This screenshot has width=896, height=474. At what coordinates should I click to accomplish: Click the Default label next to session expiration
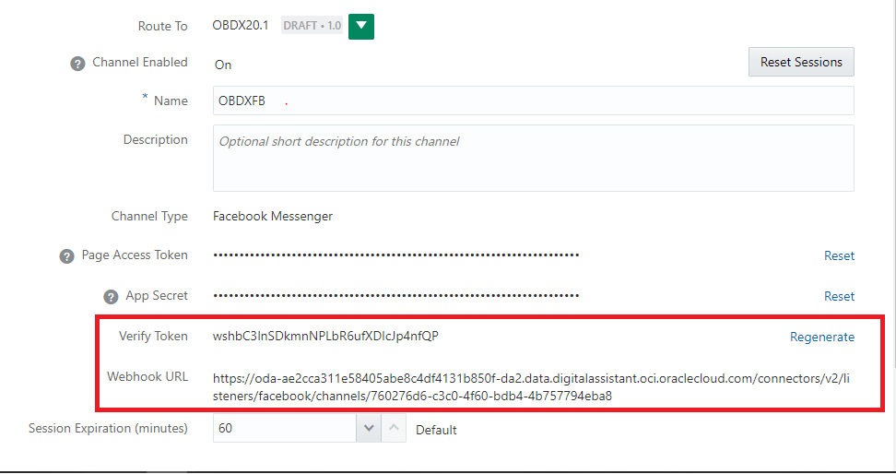point(436,430)
